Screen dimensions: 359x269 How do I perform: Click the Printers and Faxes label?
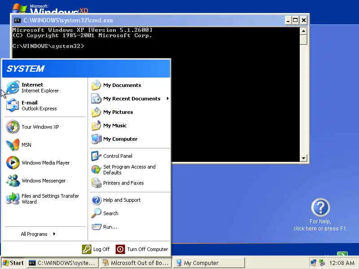[123, 183]
